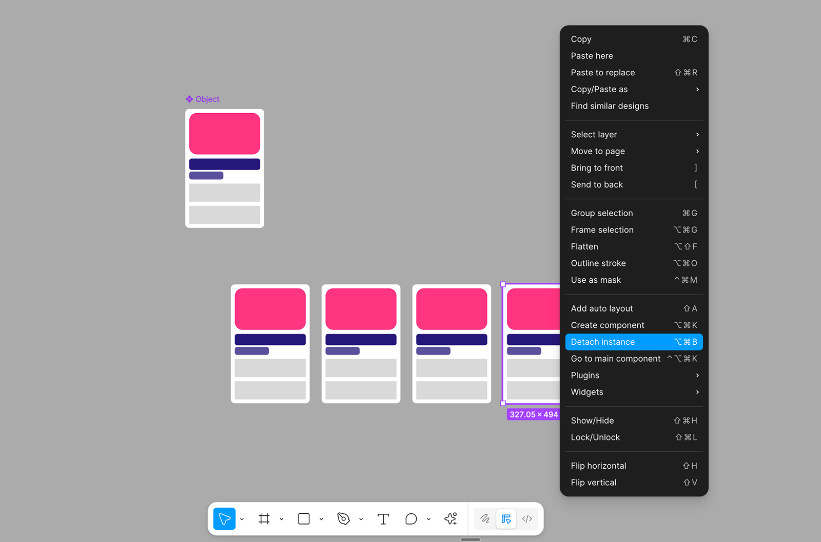
Task: Choose Use as mask
Action: coord(634,280)
